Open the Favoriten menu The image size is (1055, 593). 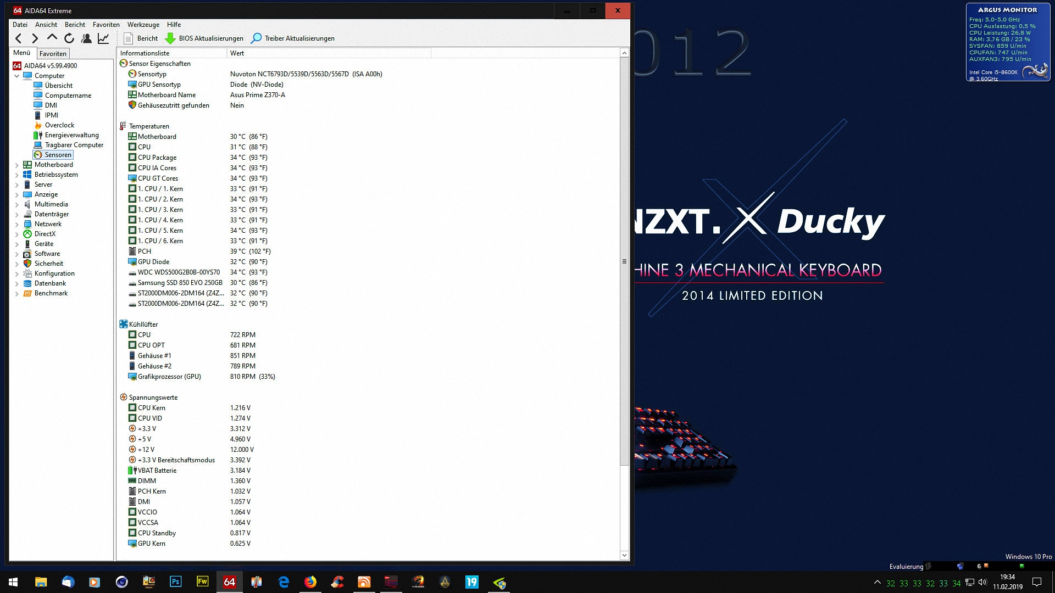pos(106,25)
